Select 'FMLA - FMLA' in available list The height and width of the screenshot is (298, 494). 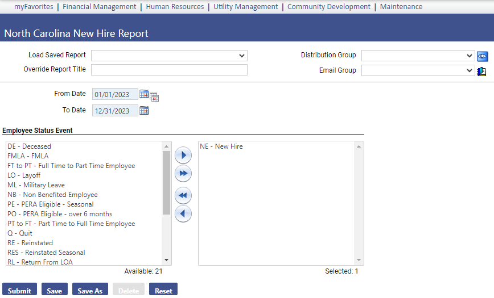point(84,156)
